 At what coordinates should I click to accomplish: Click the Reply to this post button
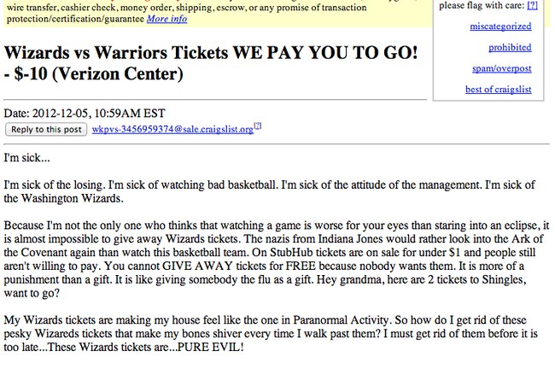click(x=46, y=129)
